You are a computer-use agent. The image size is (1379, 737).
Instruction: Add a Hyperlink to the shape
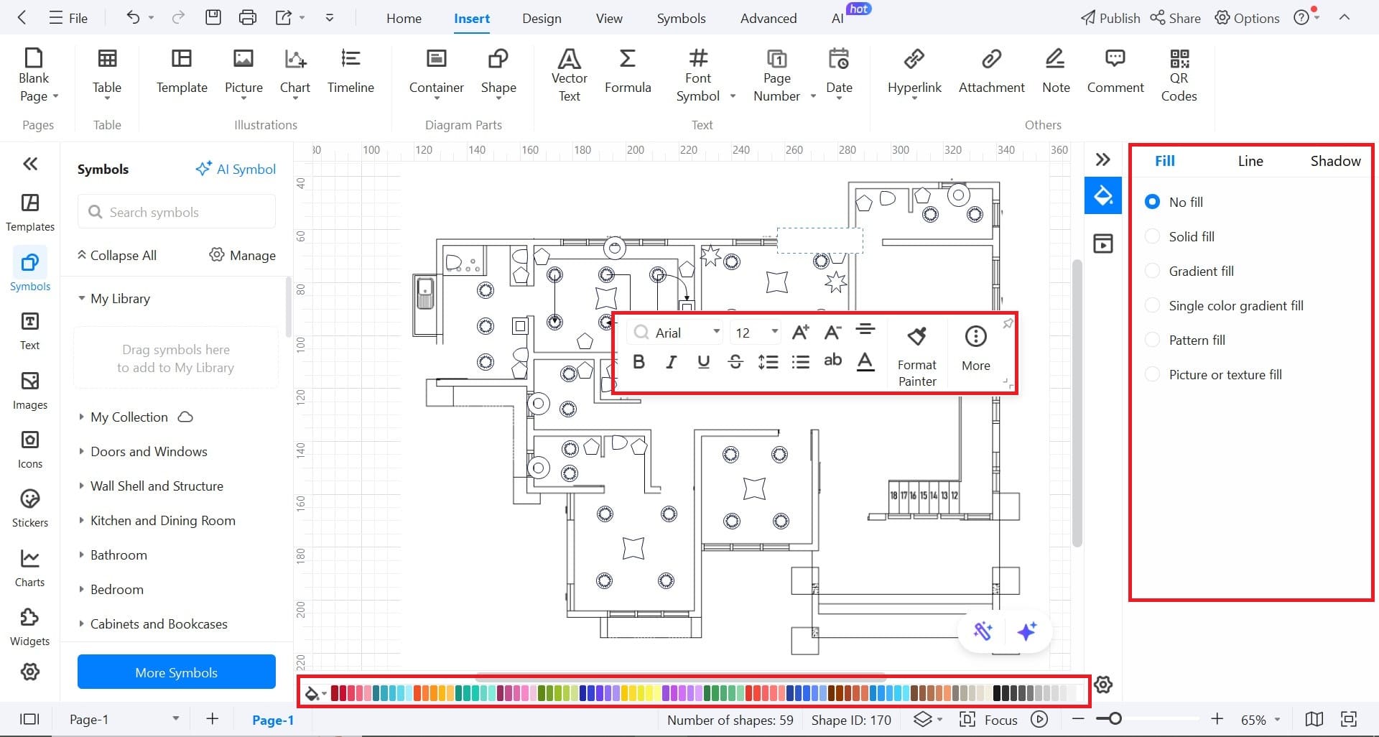pyautogui.click(x=914, y=72)
